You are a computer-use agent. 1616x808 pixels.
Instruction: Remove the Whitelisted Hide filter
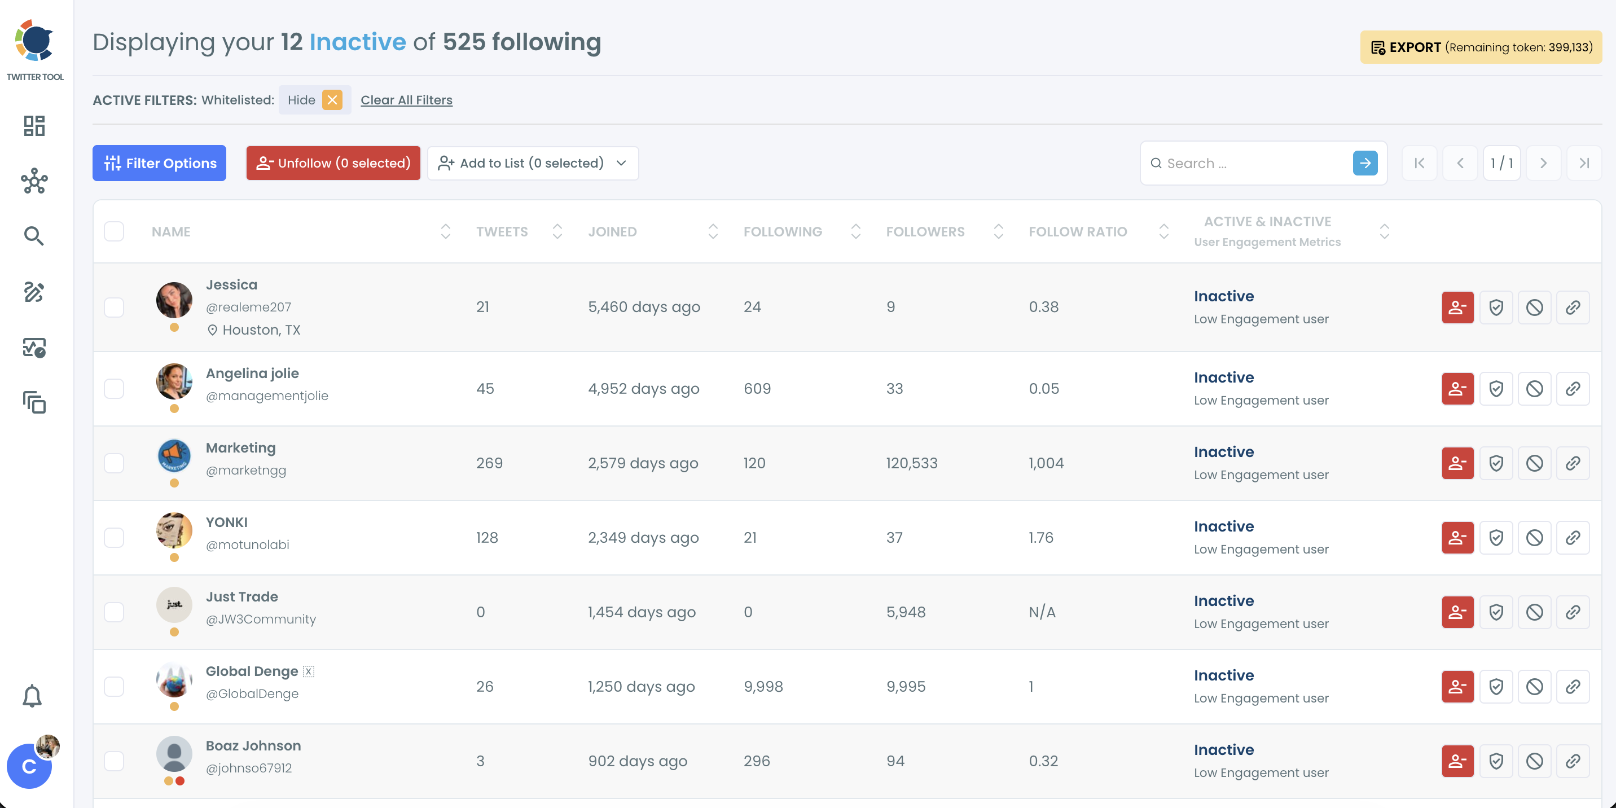(332, 100)
